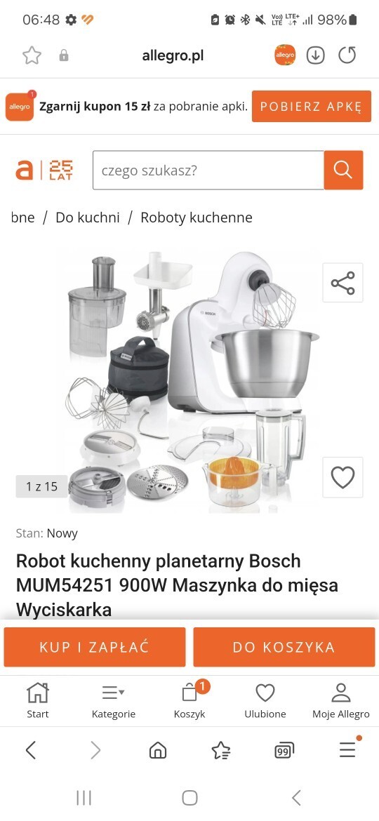Open the browser tabs counter showing 99

pyautogui.click(x=284, y=751)
